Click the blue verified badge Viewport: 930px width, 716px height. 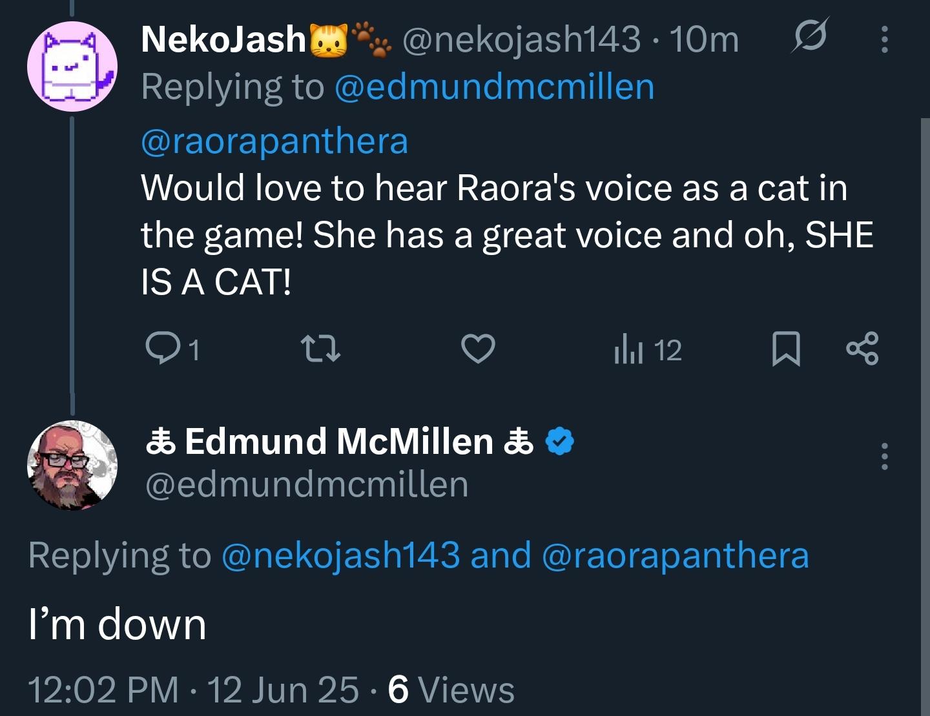560,442
